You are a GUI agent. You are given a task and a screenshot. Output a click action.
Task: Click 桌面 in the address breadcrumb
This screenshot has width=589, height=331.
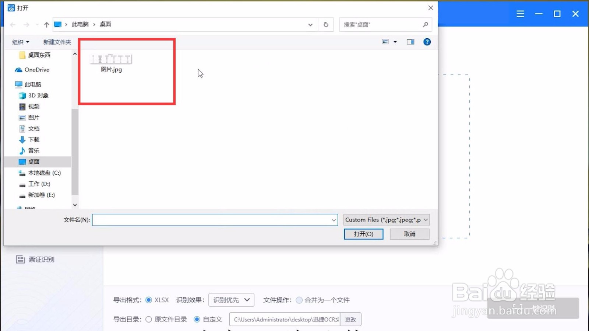[x=106, y=24]
